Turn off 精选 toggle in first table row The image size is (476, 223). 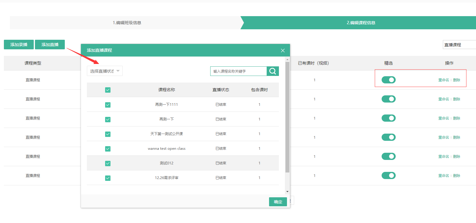coord(389,80)
